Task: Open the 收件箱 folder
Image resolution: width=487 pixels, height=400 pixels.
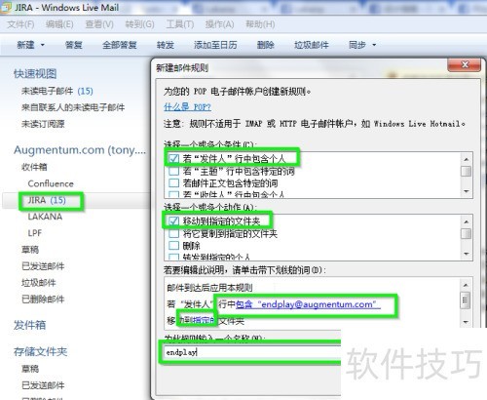Action: pos(34,167)
